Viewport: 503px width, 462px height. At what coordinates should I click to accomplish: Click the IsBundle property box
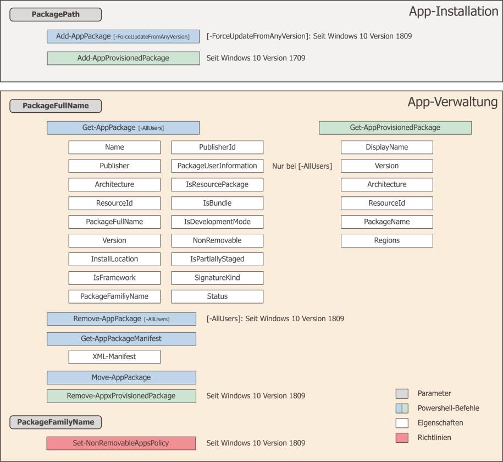click(217, 203)
